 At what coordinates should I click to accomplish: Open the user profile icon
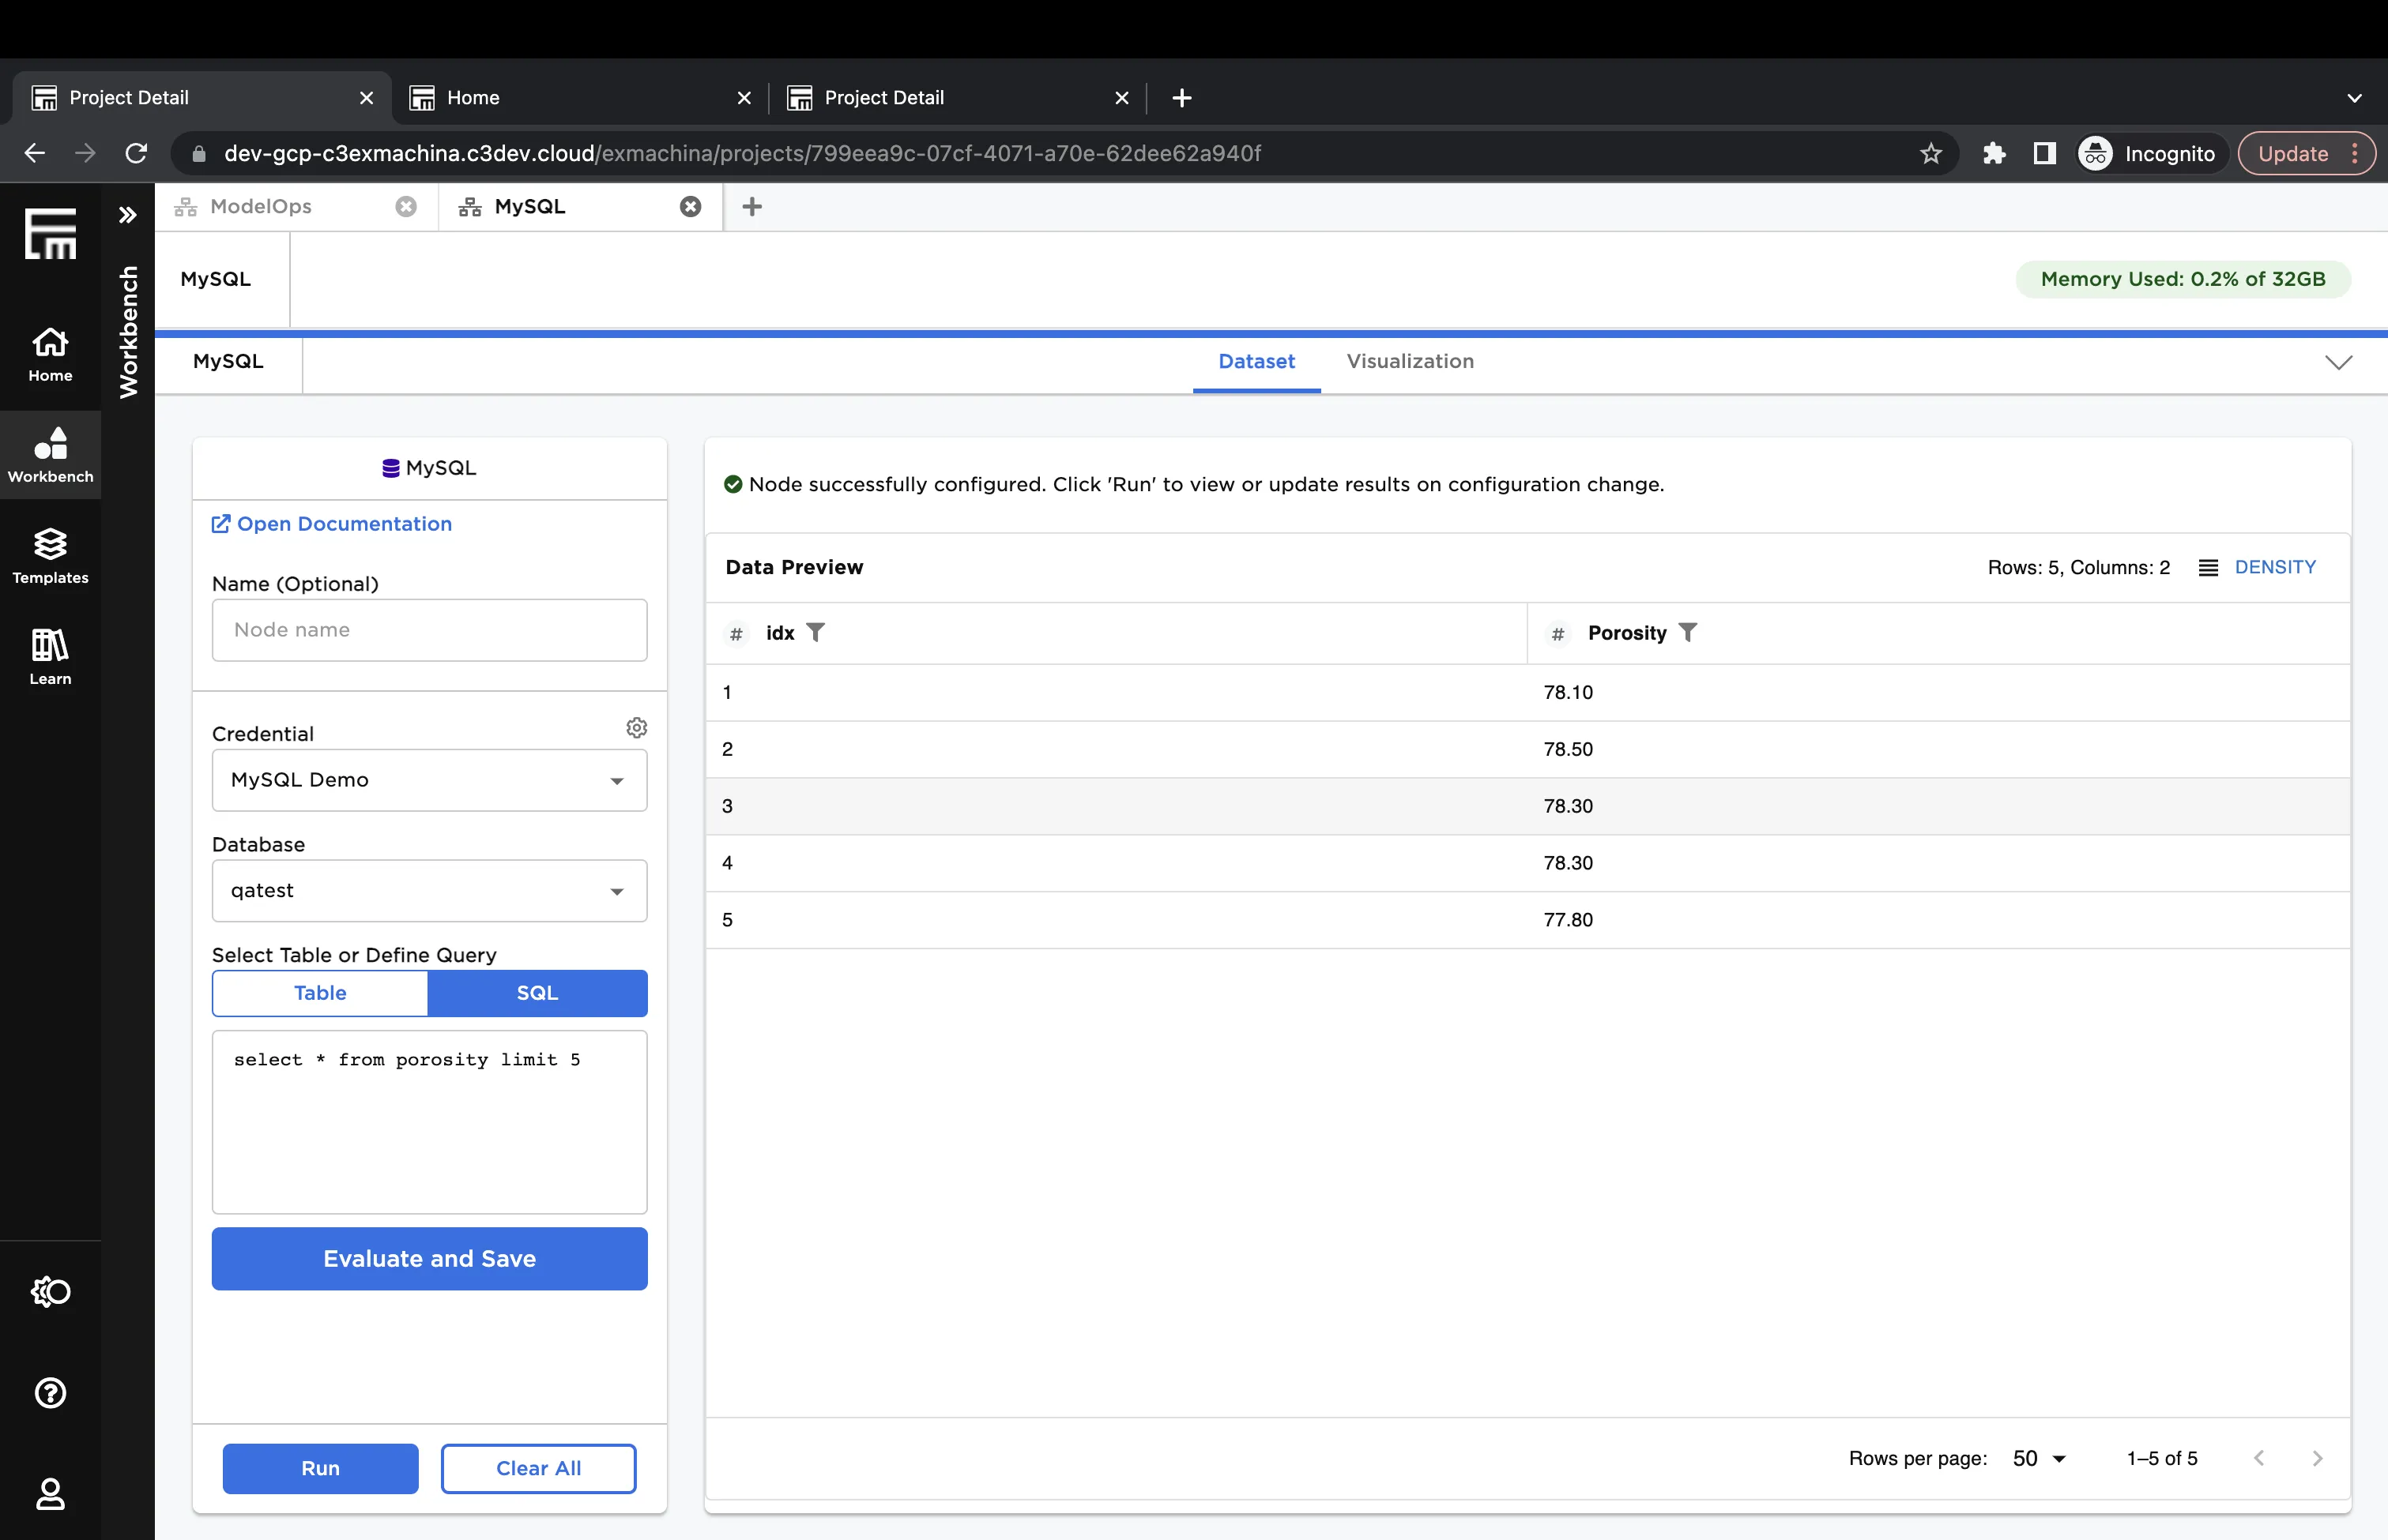(x=50, y=1495)
